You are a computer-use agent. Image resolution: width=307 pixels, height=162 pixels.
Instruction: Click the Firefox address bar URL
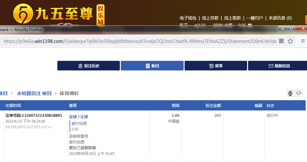pyautogui.click(x=140, y=41)
